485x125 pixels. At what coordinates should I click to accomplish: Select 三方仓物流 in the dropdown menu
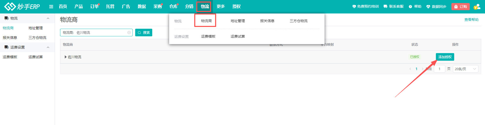tap(299, 21)
